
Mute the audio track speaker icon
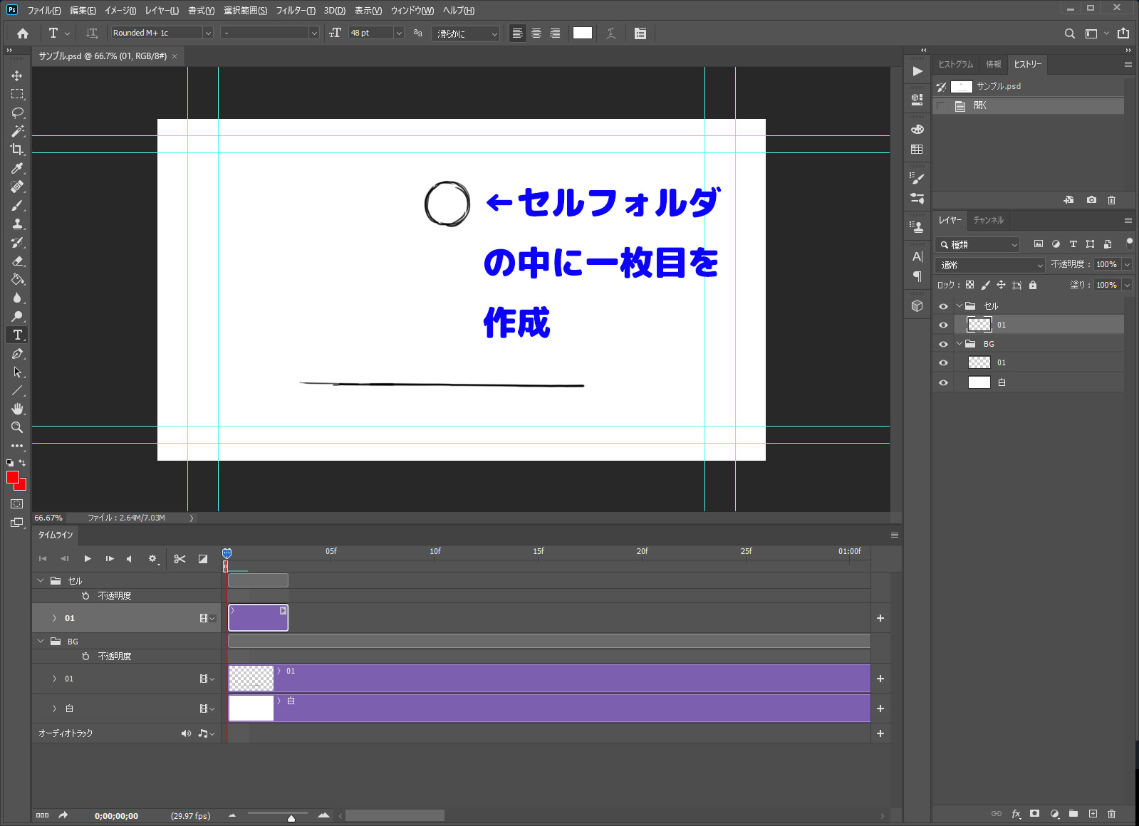[x=186, y=733]
